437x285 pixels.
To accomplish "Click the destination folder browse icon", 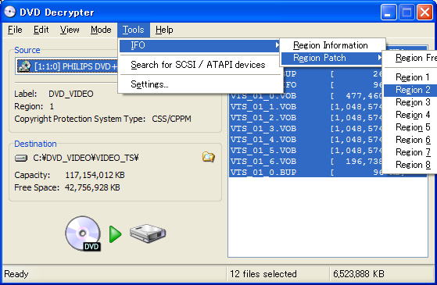I will [x=208, y=157].
